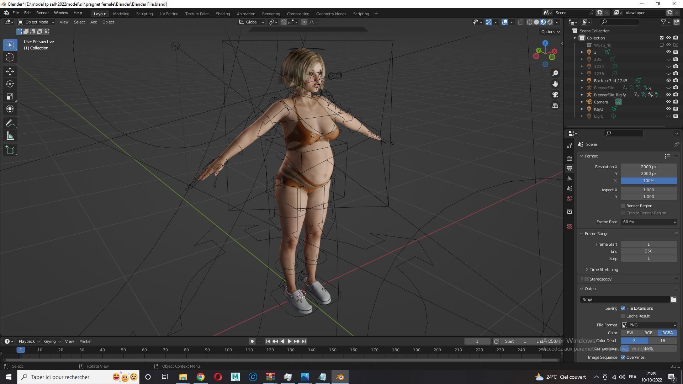Uncheck the Overwrite checkbox
683x384 pixels.
click(x=623, y=357)
